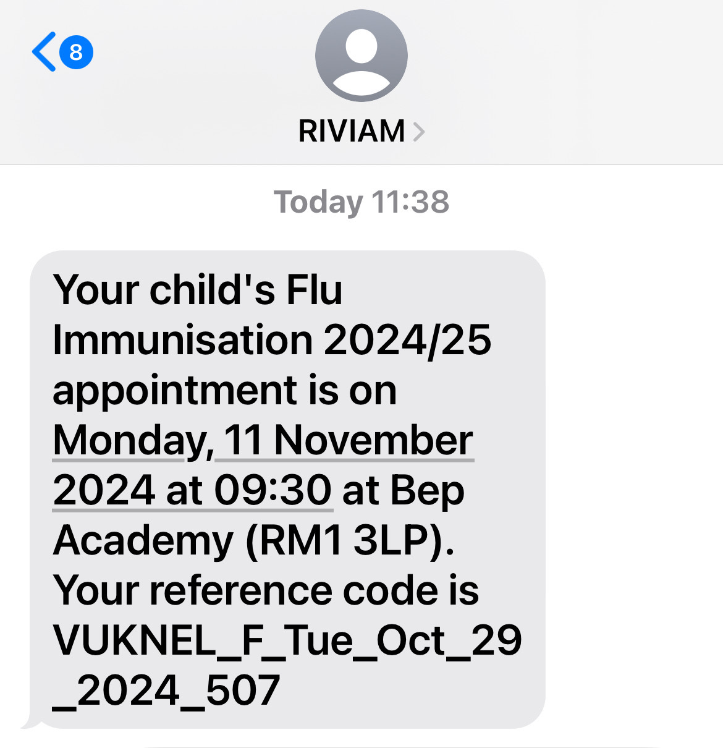Tap the Today 11:38 timestamp
723x748 pixels.
[361, 202]
